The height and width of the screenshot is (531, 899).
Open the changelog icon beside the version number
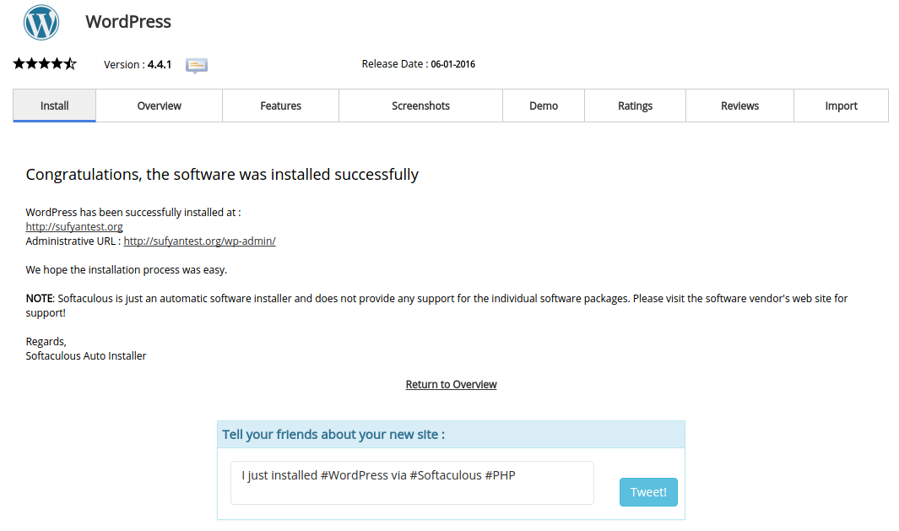click(x=196, y=65)
